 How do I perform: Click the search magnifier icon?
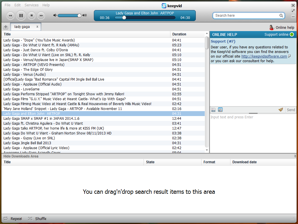[x=281, y=16]
